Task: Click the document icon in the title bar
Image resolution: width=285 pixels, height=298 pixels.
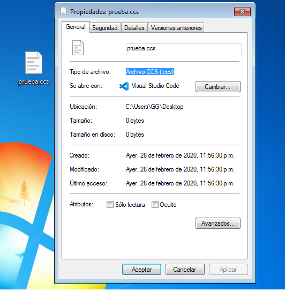Action: (x=63, y=11)
